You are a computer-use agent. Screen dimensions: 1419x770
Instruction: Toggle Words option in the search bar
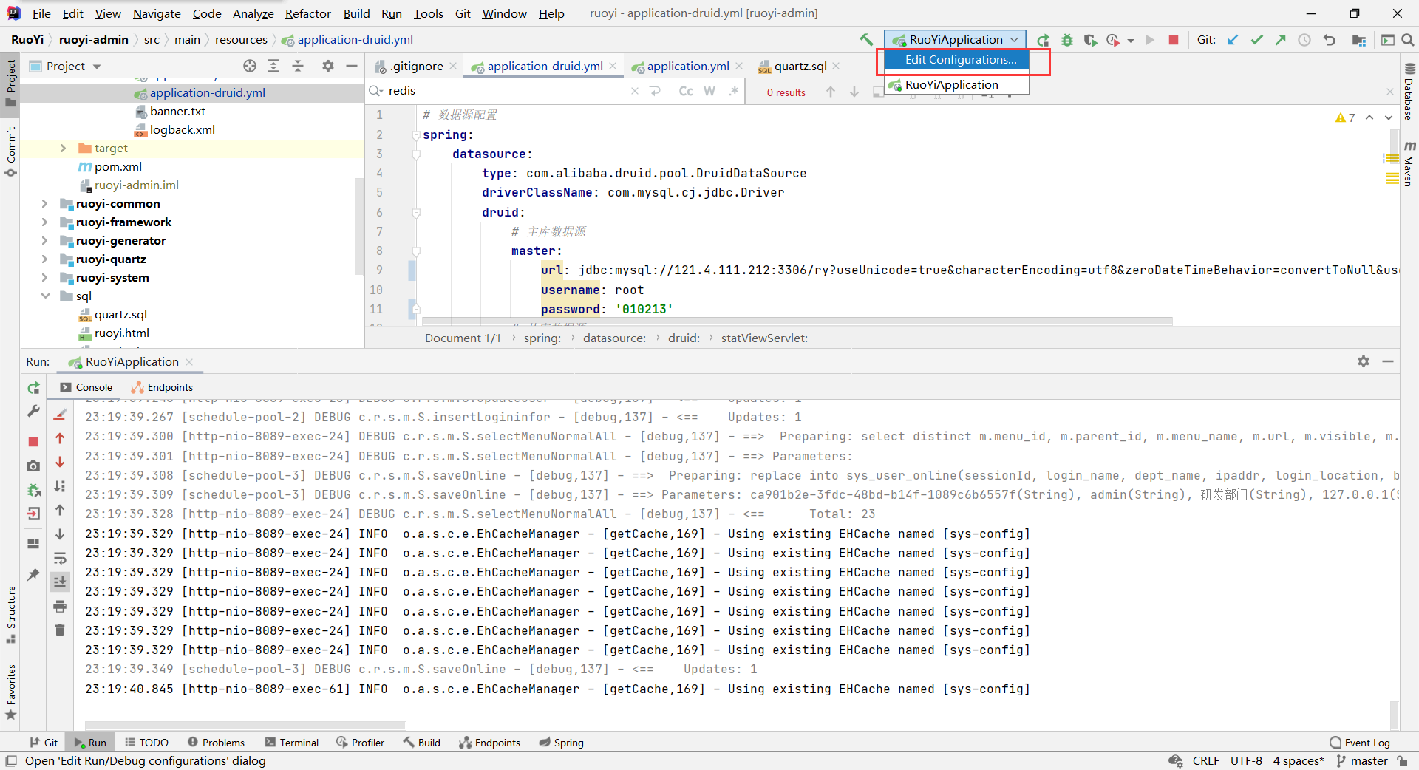(709, 91)
